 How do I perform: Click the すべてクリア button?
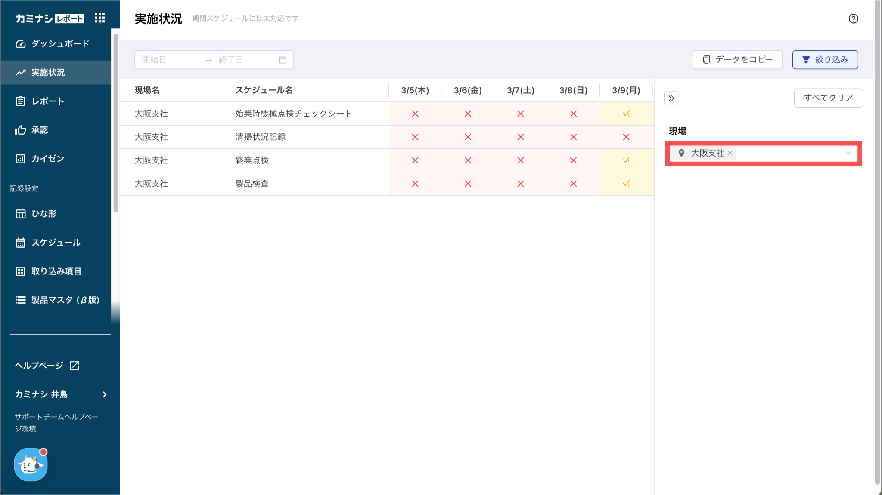pos(828,98)
